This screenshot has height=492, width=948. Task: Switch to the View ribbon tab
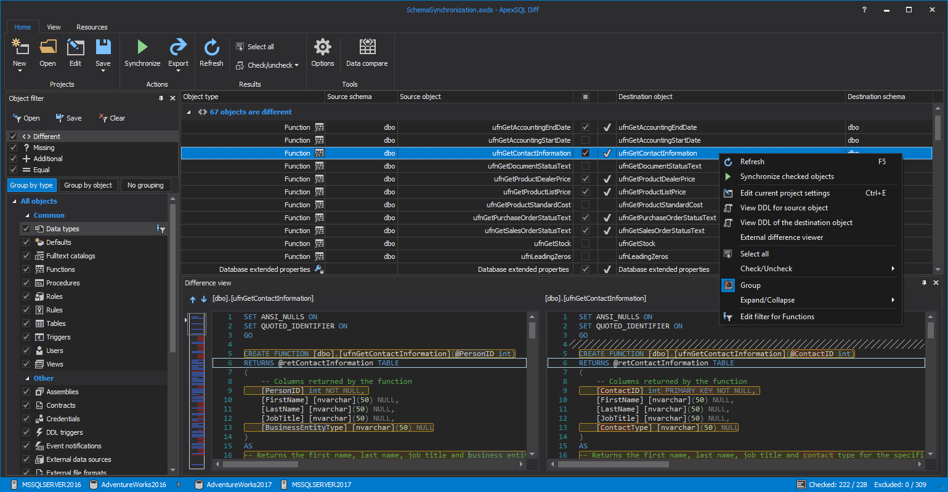(x=54, y=27)
